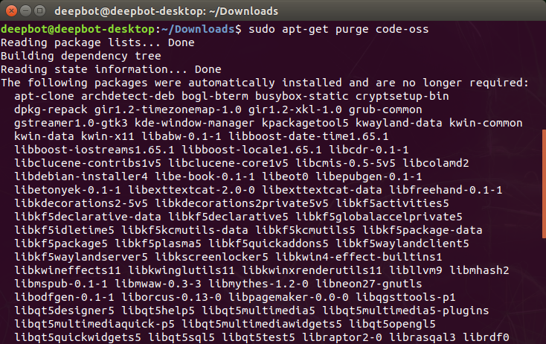Click the package name libexttextcat-2.0-0
This screenshot has width=546, height=344.
(191, 190)
